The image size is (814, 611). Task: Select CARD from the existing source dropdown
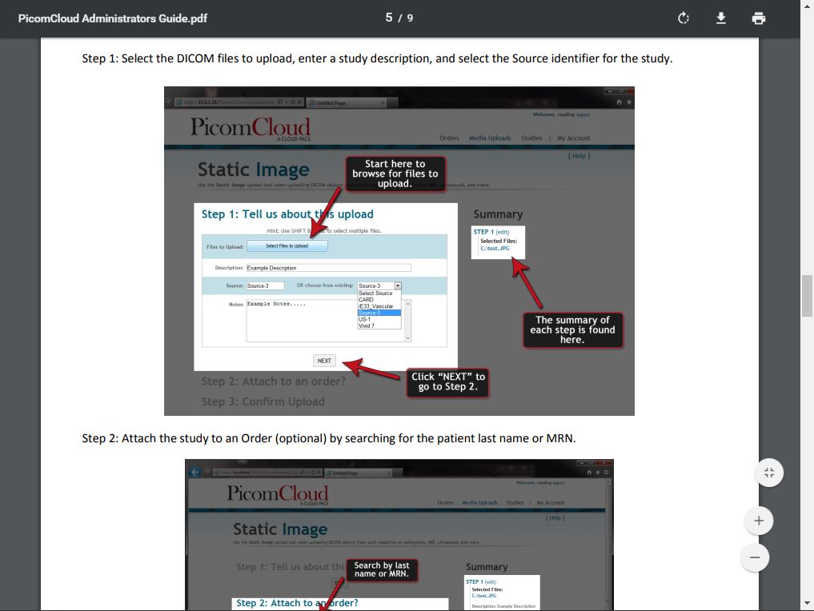[x=366, y=299]
